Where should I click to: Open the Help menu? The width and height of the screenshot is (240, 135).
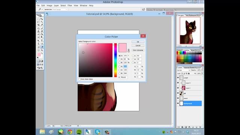coord(91,6)
